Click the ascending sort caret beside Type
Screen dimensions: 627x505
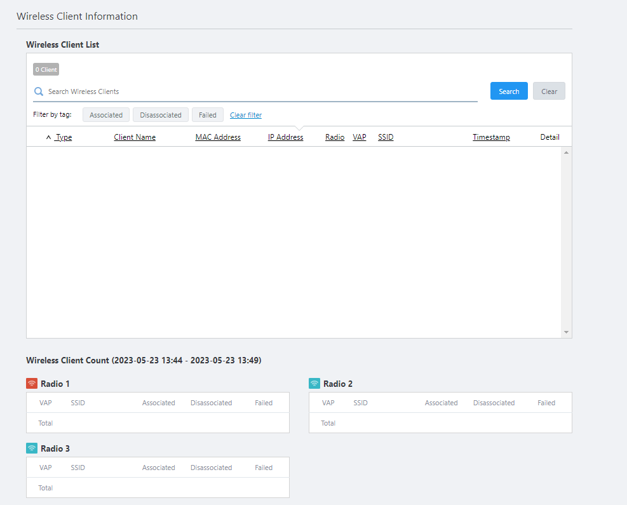pos(49,137)
